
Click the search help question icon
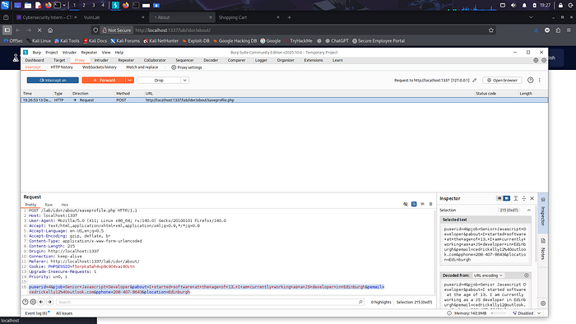tap(25, 302)
